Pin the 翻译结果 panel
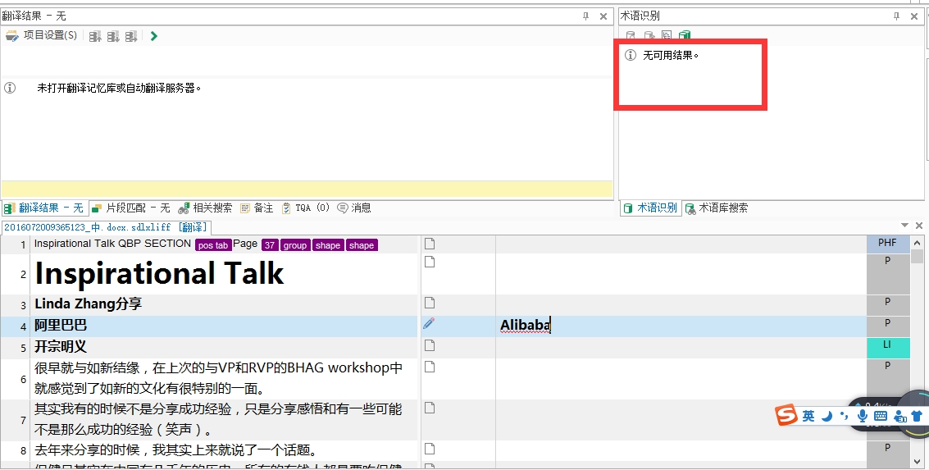Viewport: 929px width, 470px height. [x=585, y=16]
